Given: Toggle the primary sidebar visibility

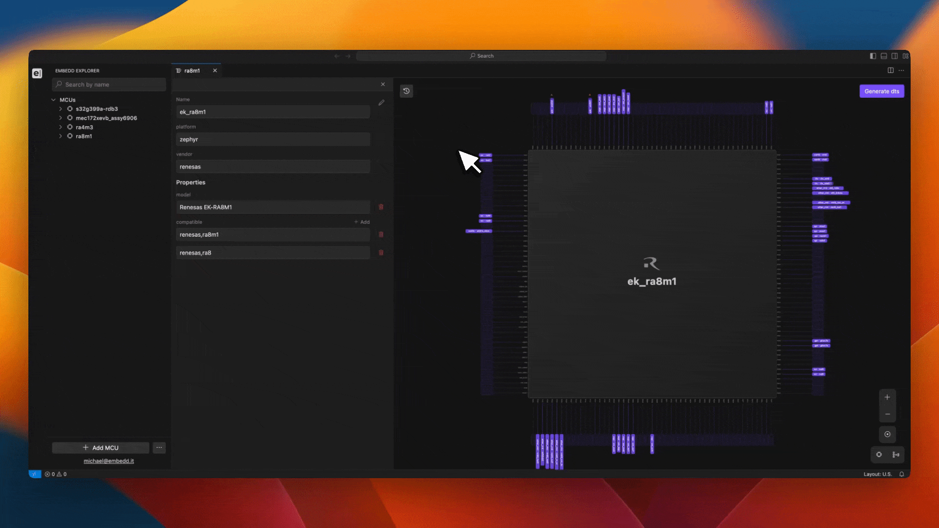Looking at the screenshot, I should (872, 56).
